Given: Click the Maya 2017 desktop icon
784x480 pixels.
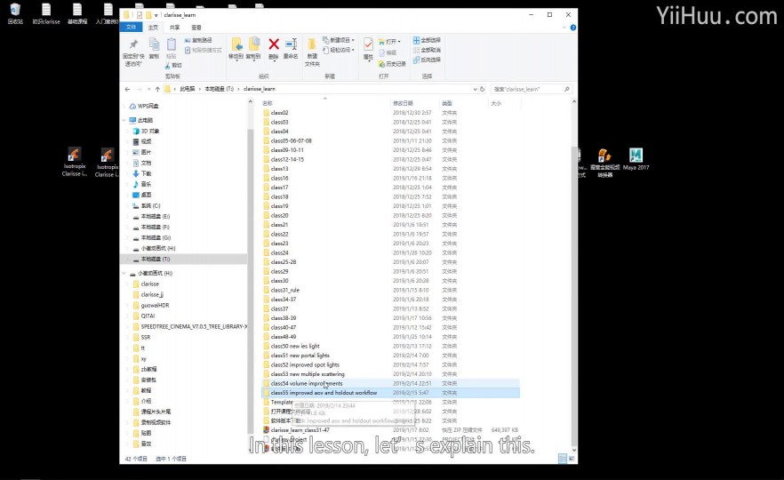Looking at the screenshot, I should pos(636,159).
